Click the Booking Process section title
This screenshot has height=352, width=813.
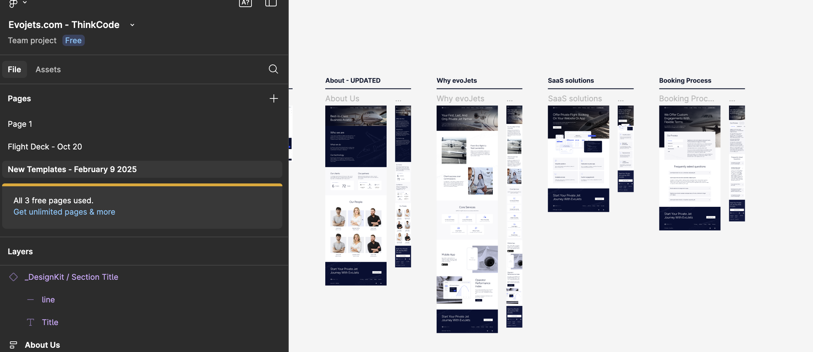tap(685, 80)
